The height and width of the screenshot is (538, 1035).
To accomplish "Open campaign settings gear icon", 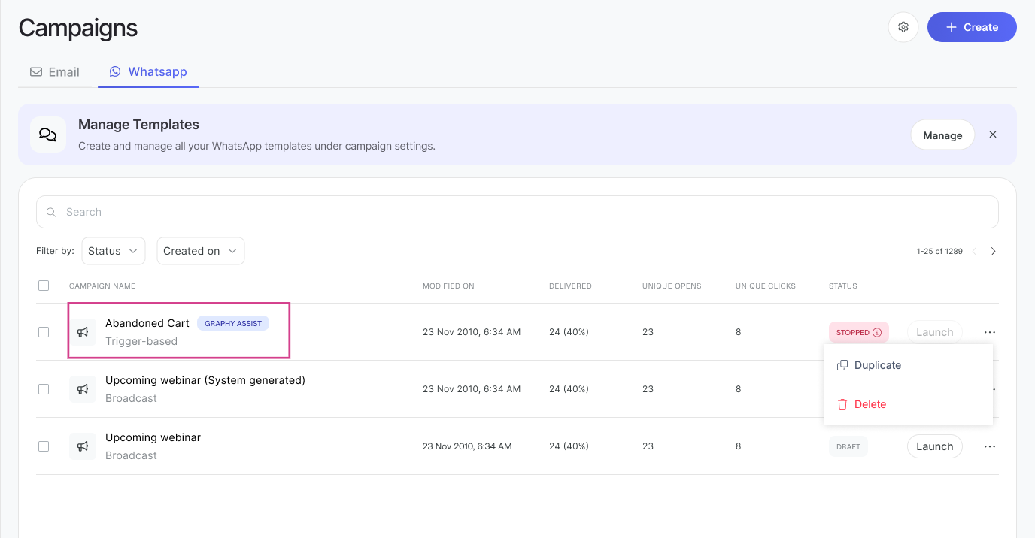I will (x=903, y=27).
